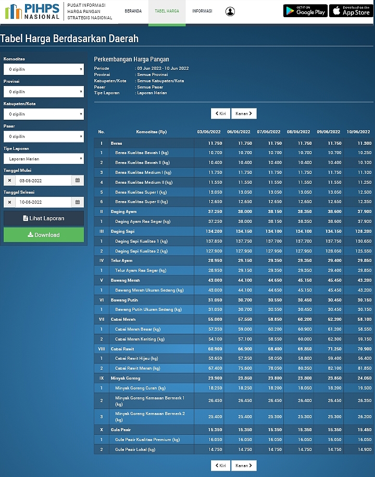Go to the Beranda menu item
This screenshot has height=477, width=375.
tap(133, 11)
